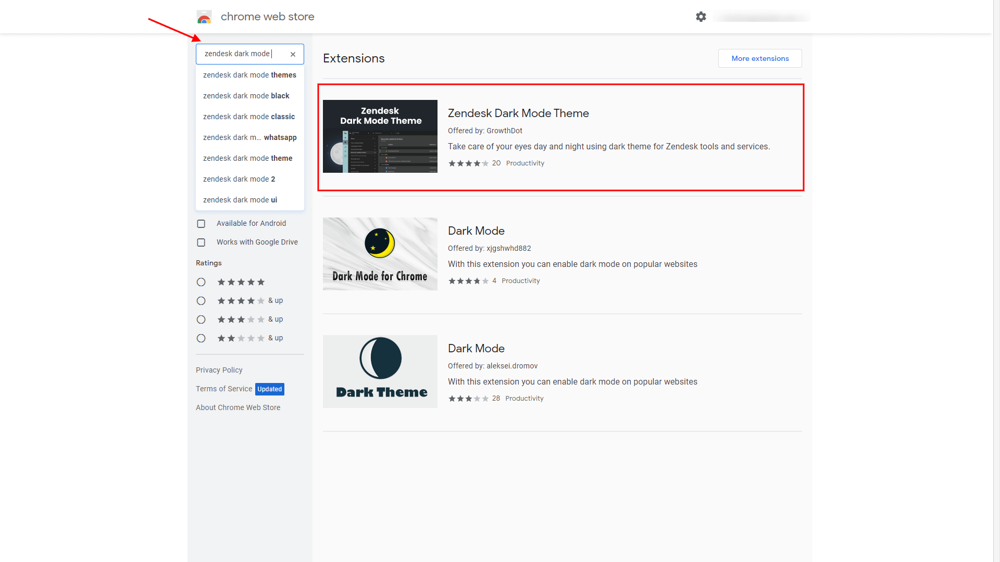Screen dimensions: 1000x562
Task: Open Dark Mode by xjgshwhd882 title
Action: 476,231
